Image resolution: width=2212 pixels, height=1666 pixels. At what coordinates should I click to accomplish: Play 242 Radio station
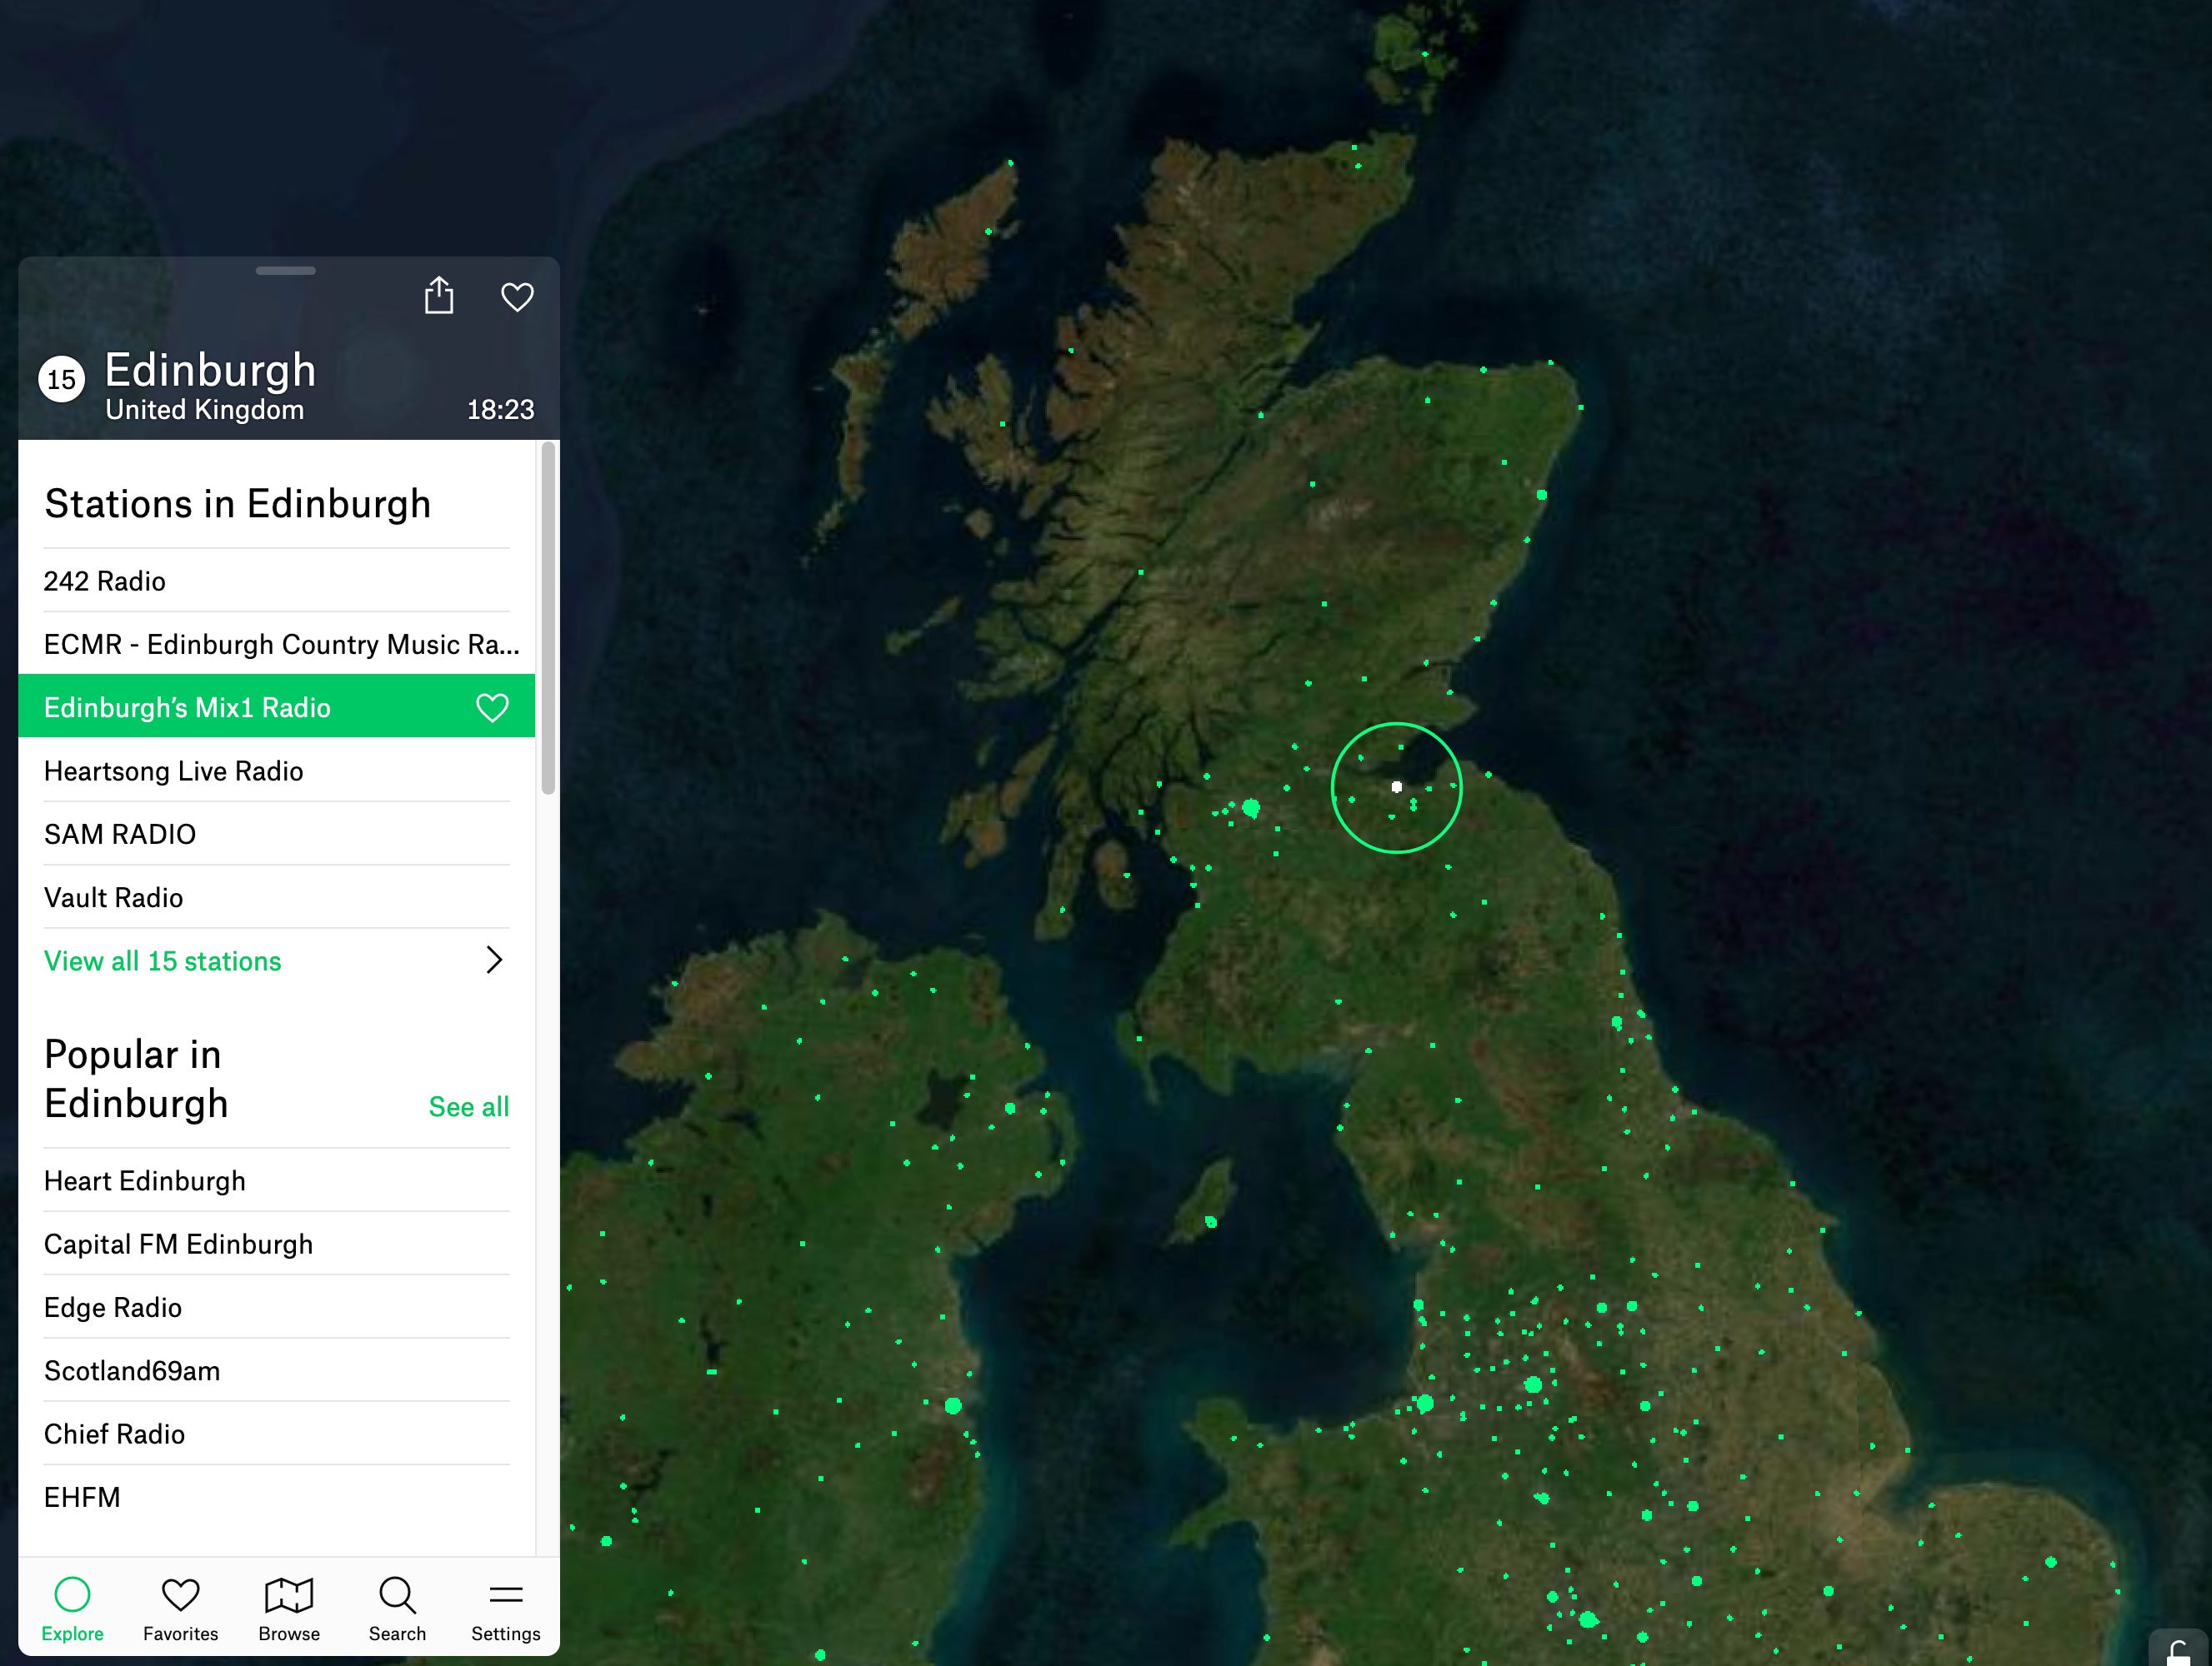pyautogui.click(x=105, y=581)
